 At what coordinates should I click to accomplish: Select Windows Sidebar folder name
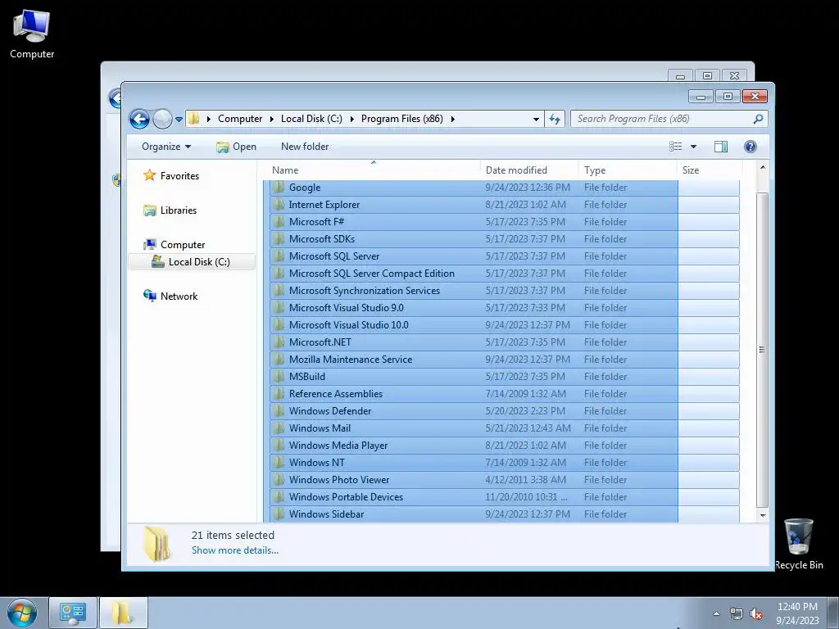(326, 514)
